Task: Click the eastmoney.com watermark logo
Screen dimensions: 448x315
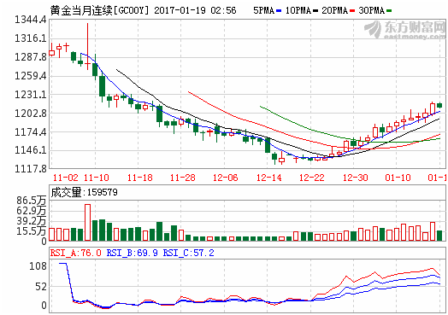Action: (405, 30)
